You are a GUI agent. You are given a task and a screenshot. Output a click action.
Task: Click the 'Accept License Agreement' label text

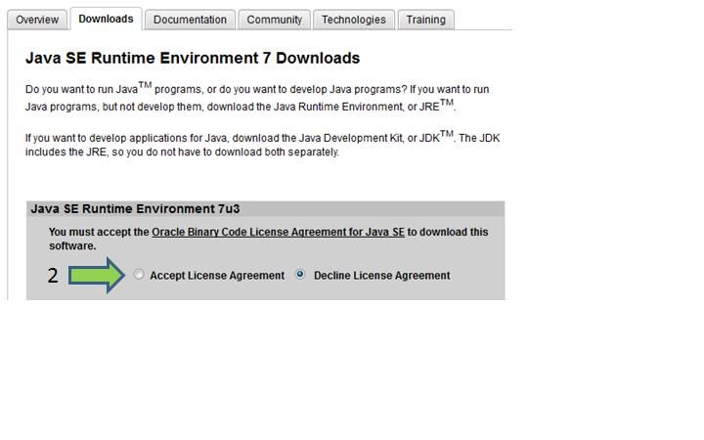pyautogui.click(x=217, y=275)
